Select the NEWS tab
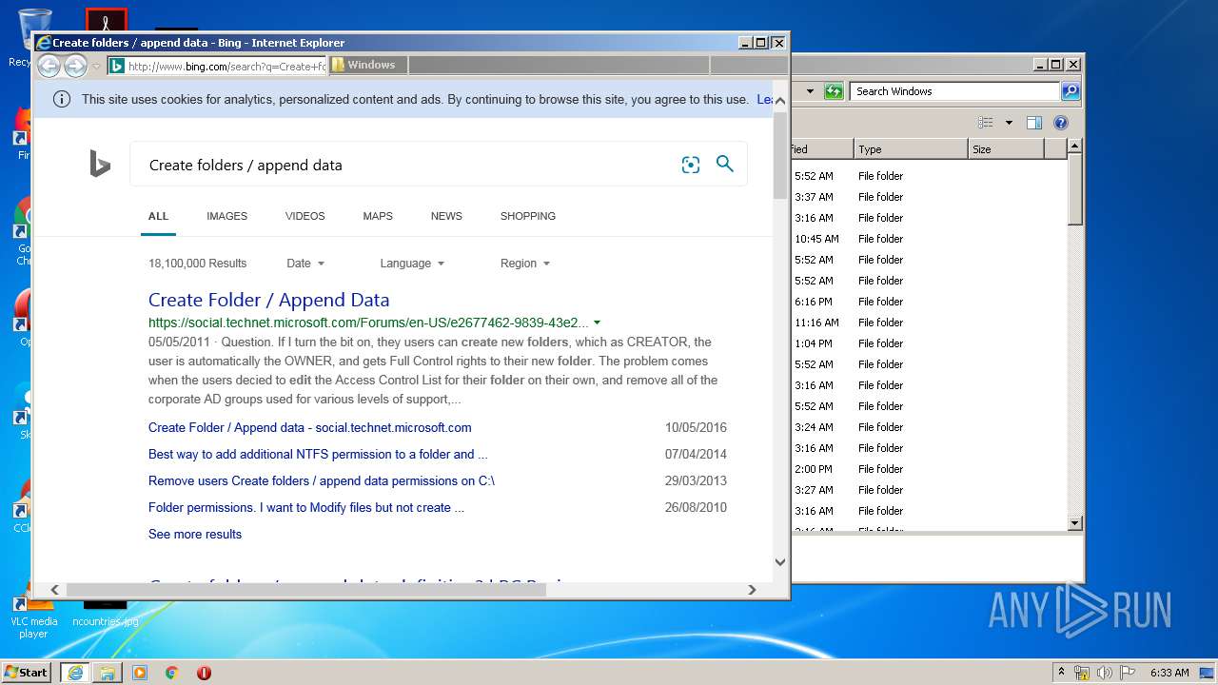 (446, 216)
